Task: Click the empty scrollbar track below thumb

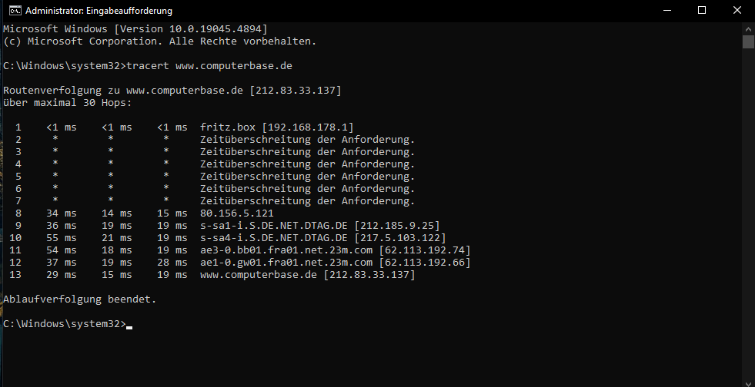Action: point(748,211)
